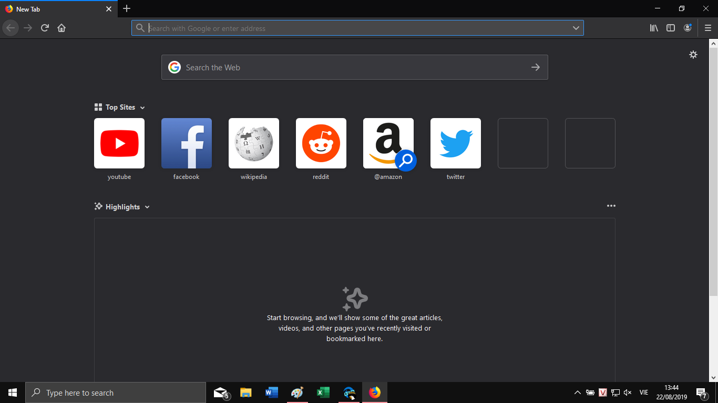Open Excel from the taskbar
This screenshot has height=403, width=718.
point(323,393)
